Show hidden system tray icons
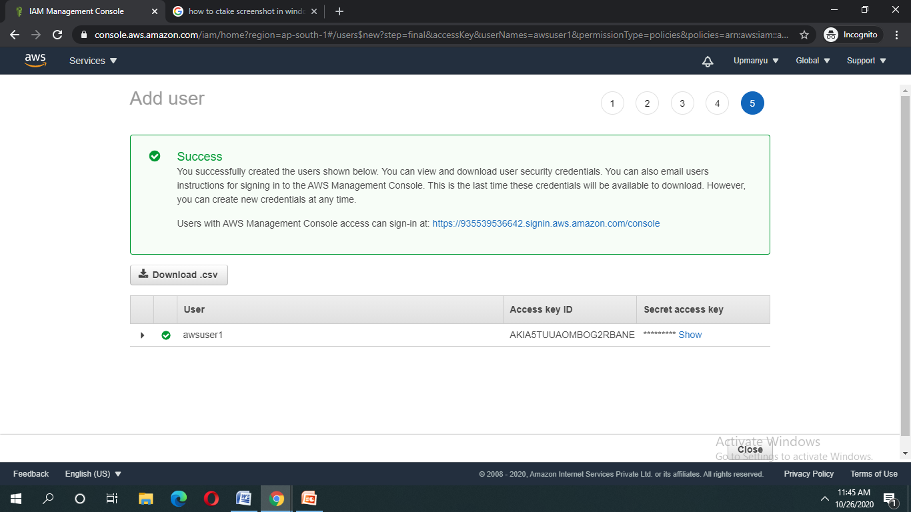This screenshot has height=512, width=911. (825, 498)
